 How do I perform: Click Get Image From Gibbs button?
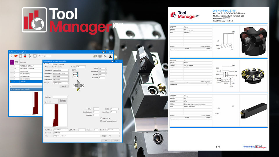point(63,101)
